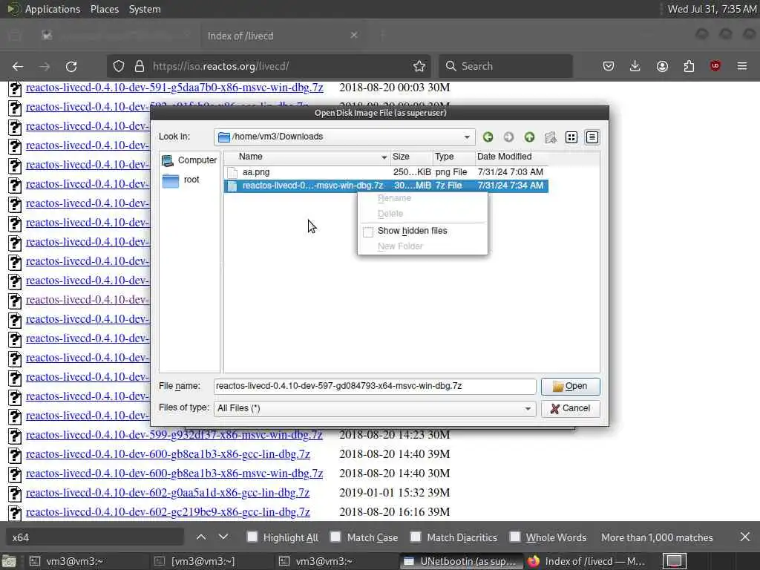Choose New Folder in the context menu

400,246
